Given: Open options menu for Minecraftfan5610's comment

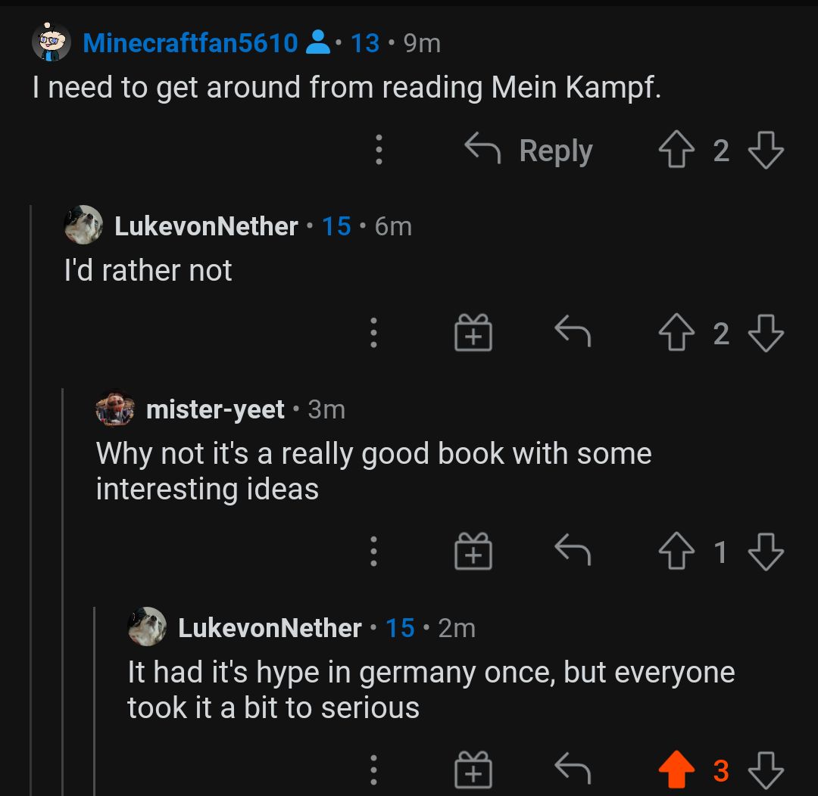Looking at the screenshot, I should coord(379,151).
